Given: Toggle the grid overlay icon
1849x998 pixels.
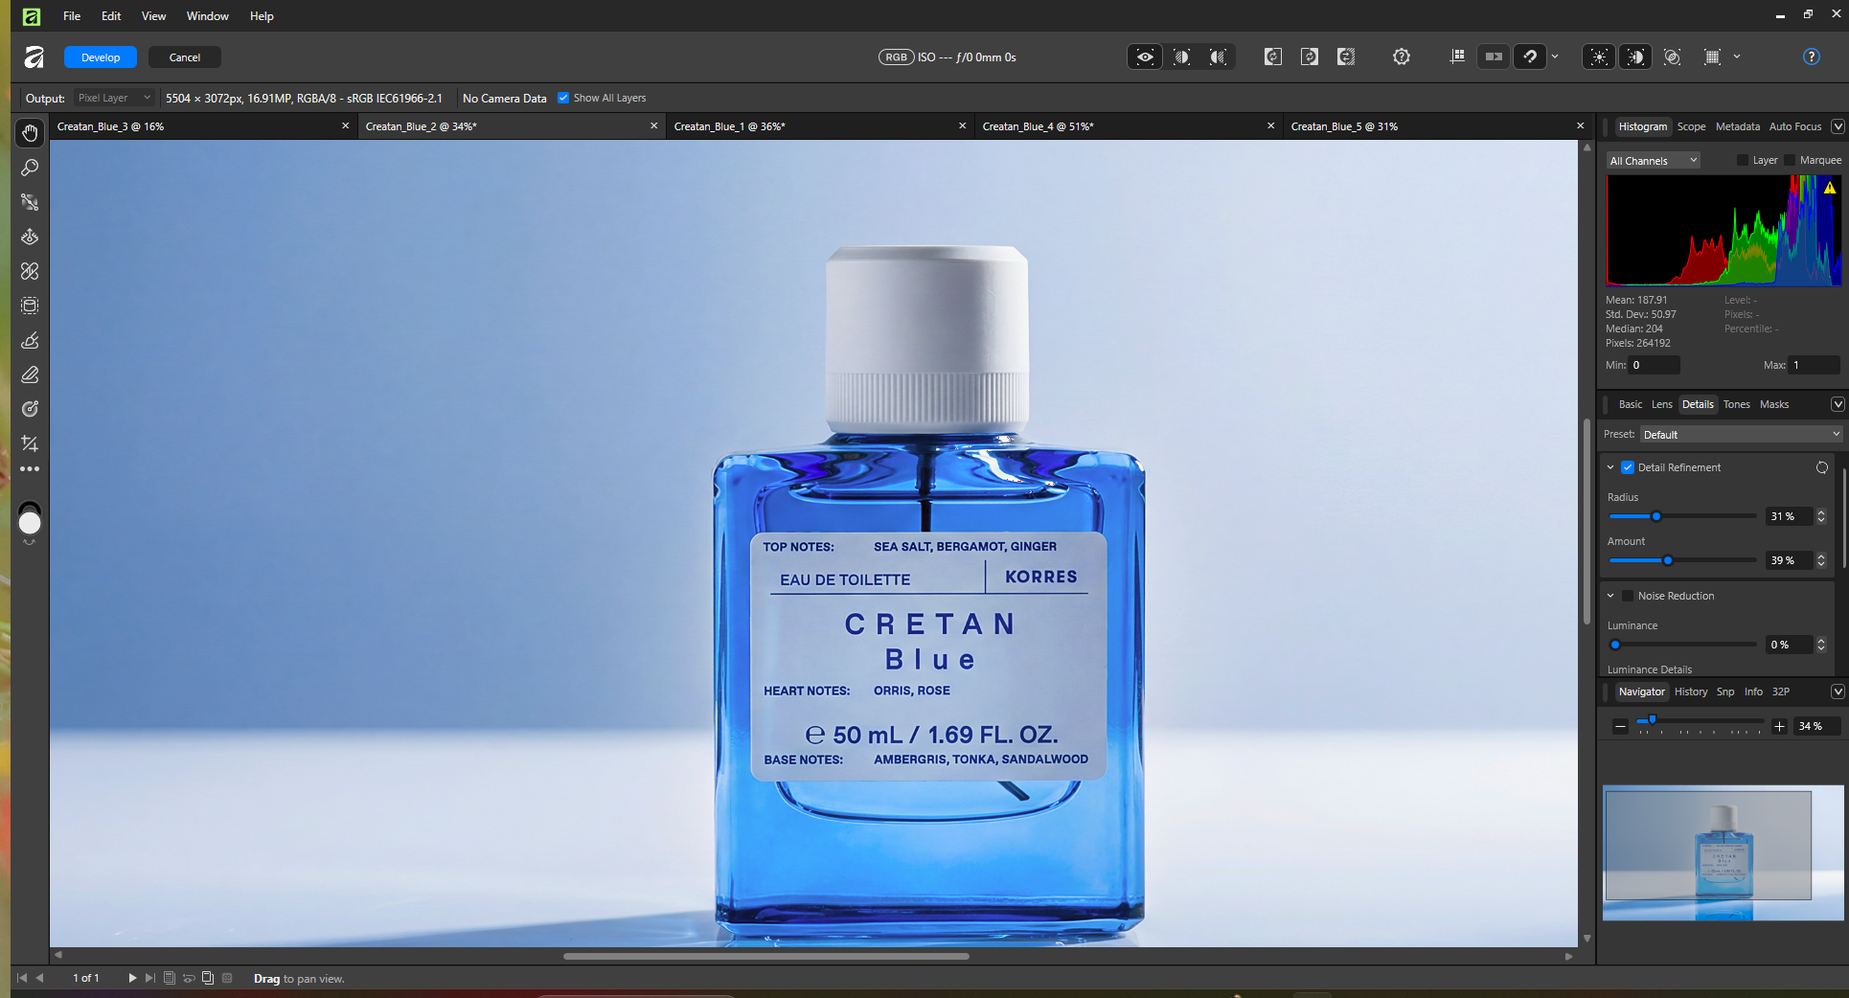Looking at the screenshot, I should 1713,57.
